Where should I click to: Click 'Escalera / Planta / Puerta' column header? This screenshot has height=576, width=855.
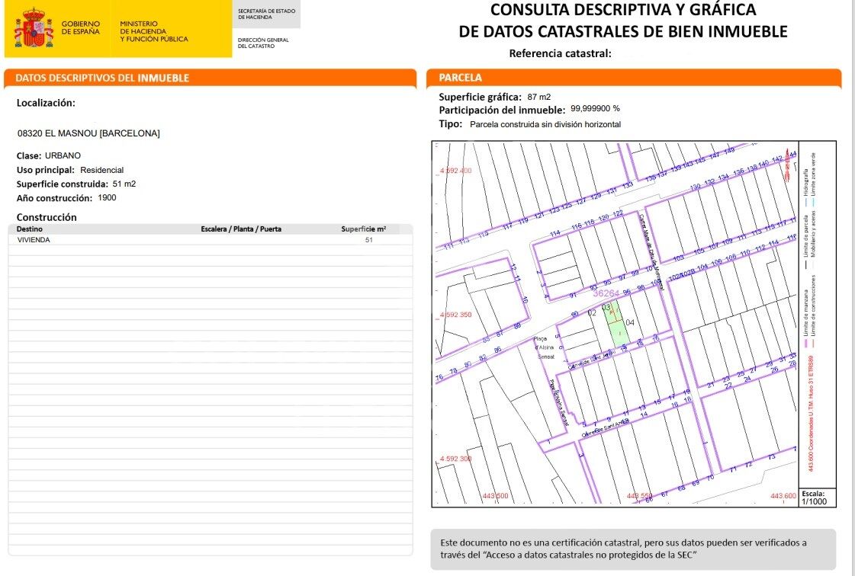click(x=241, y=229)
